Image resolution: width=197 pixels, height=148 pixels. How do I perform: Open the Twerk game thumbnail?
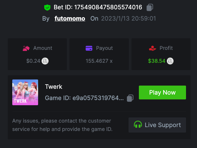pos(25,92)
